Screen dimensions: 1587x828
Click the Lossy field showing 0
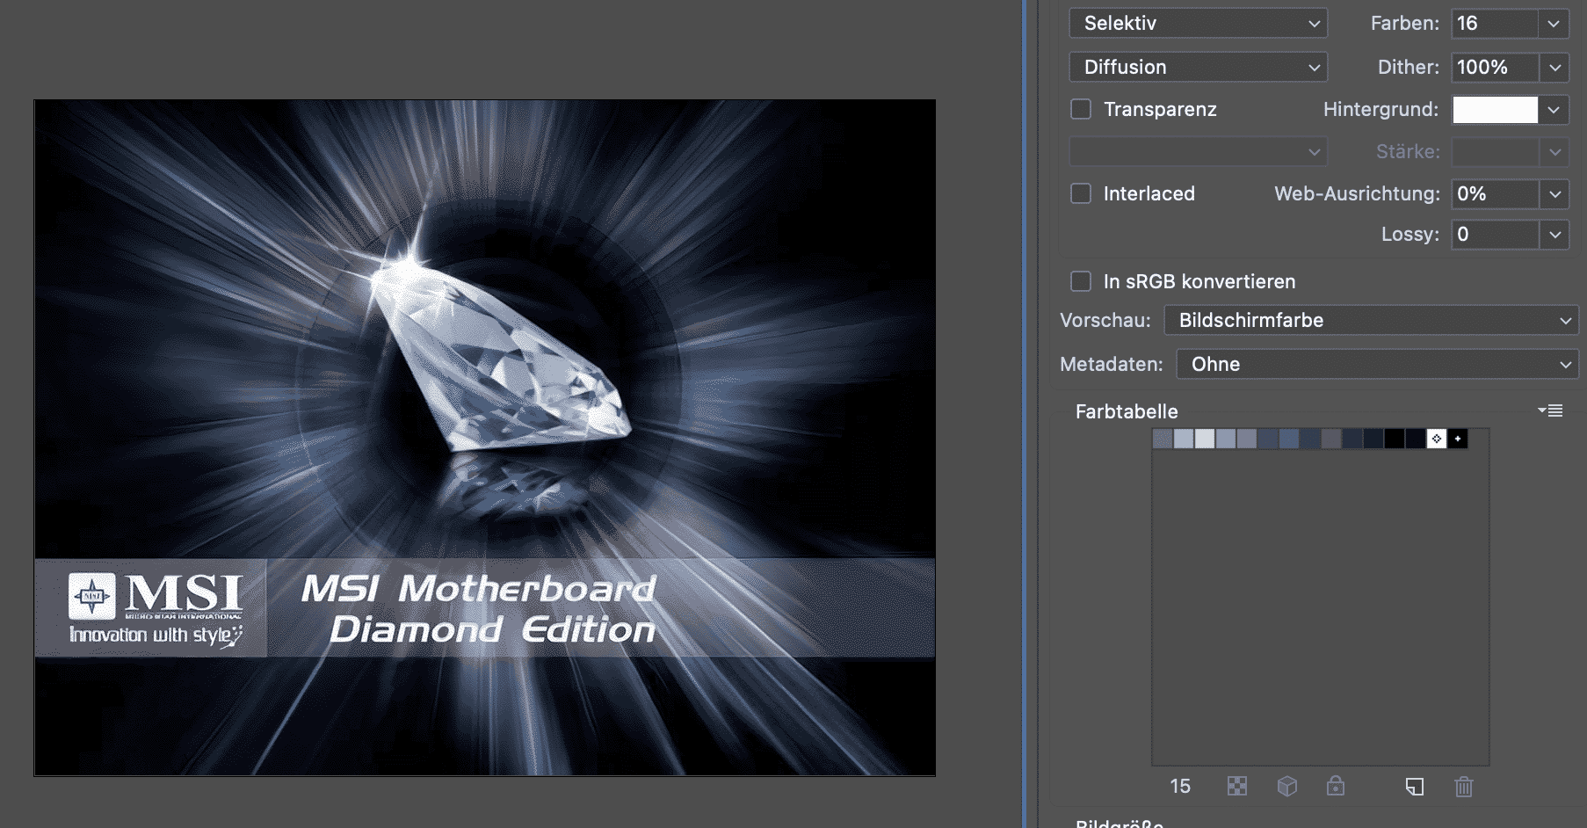(1495, 234)
